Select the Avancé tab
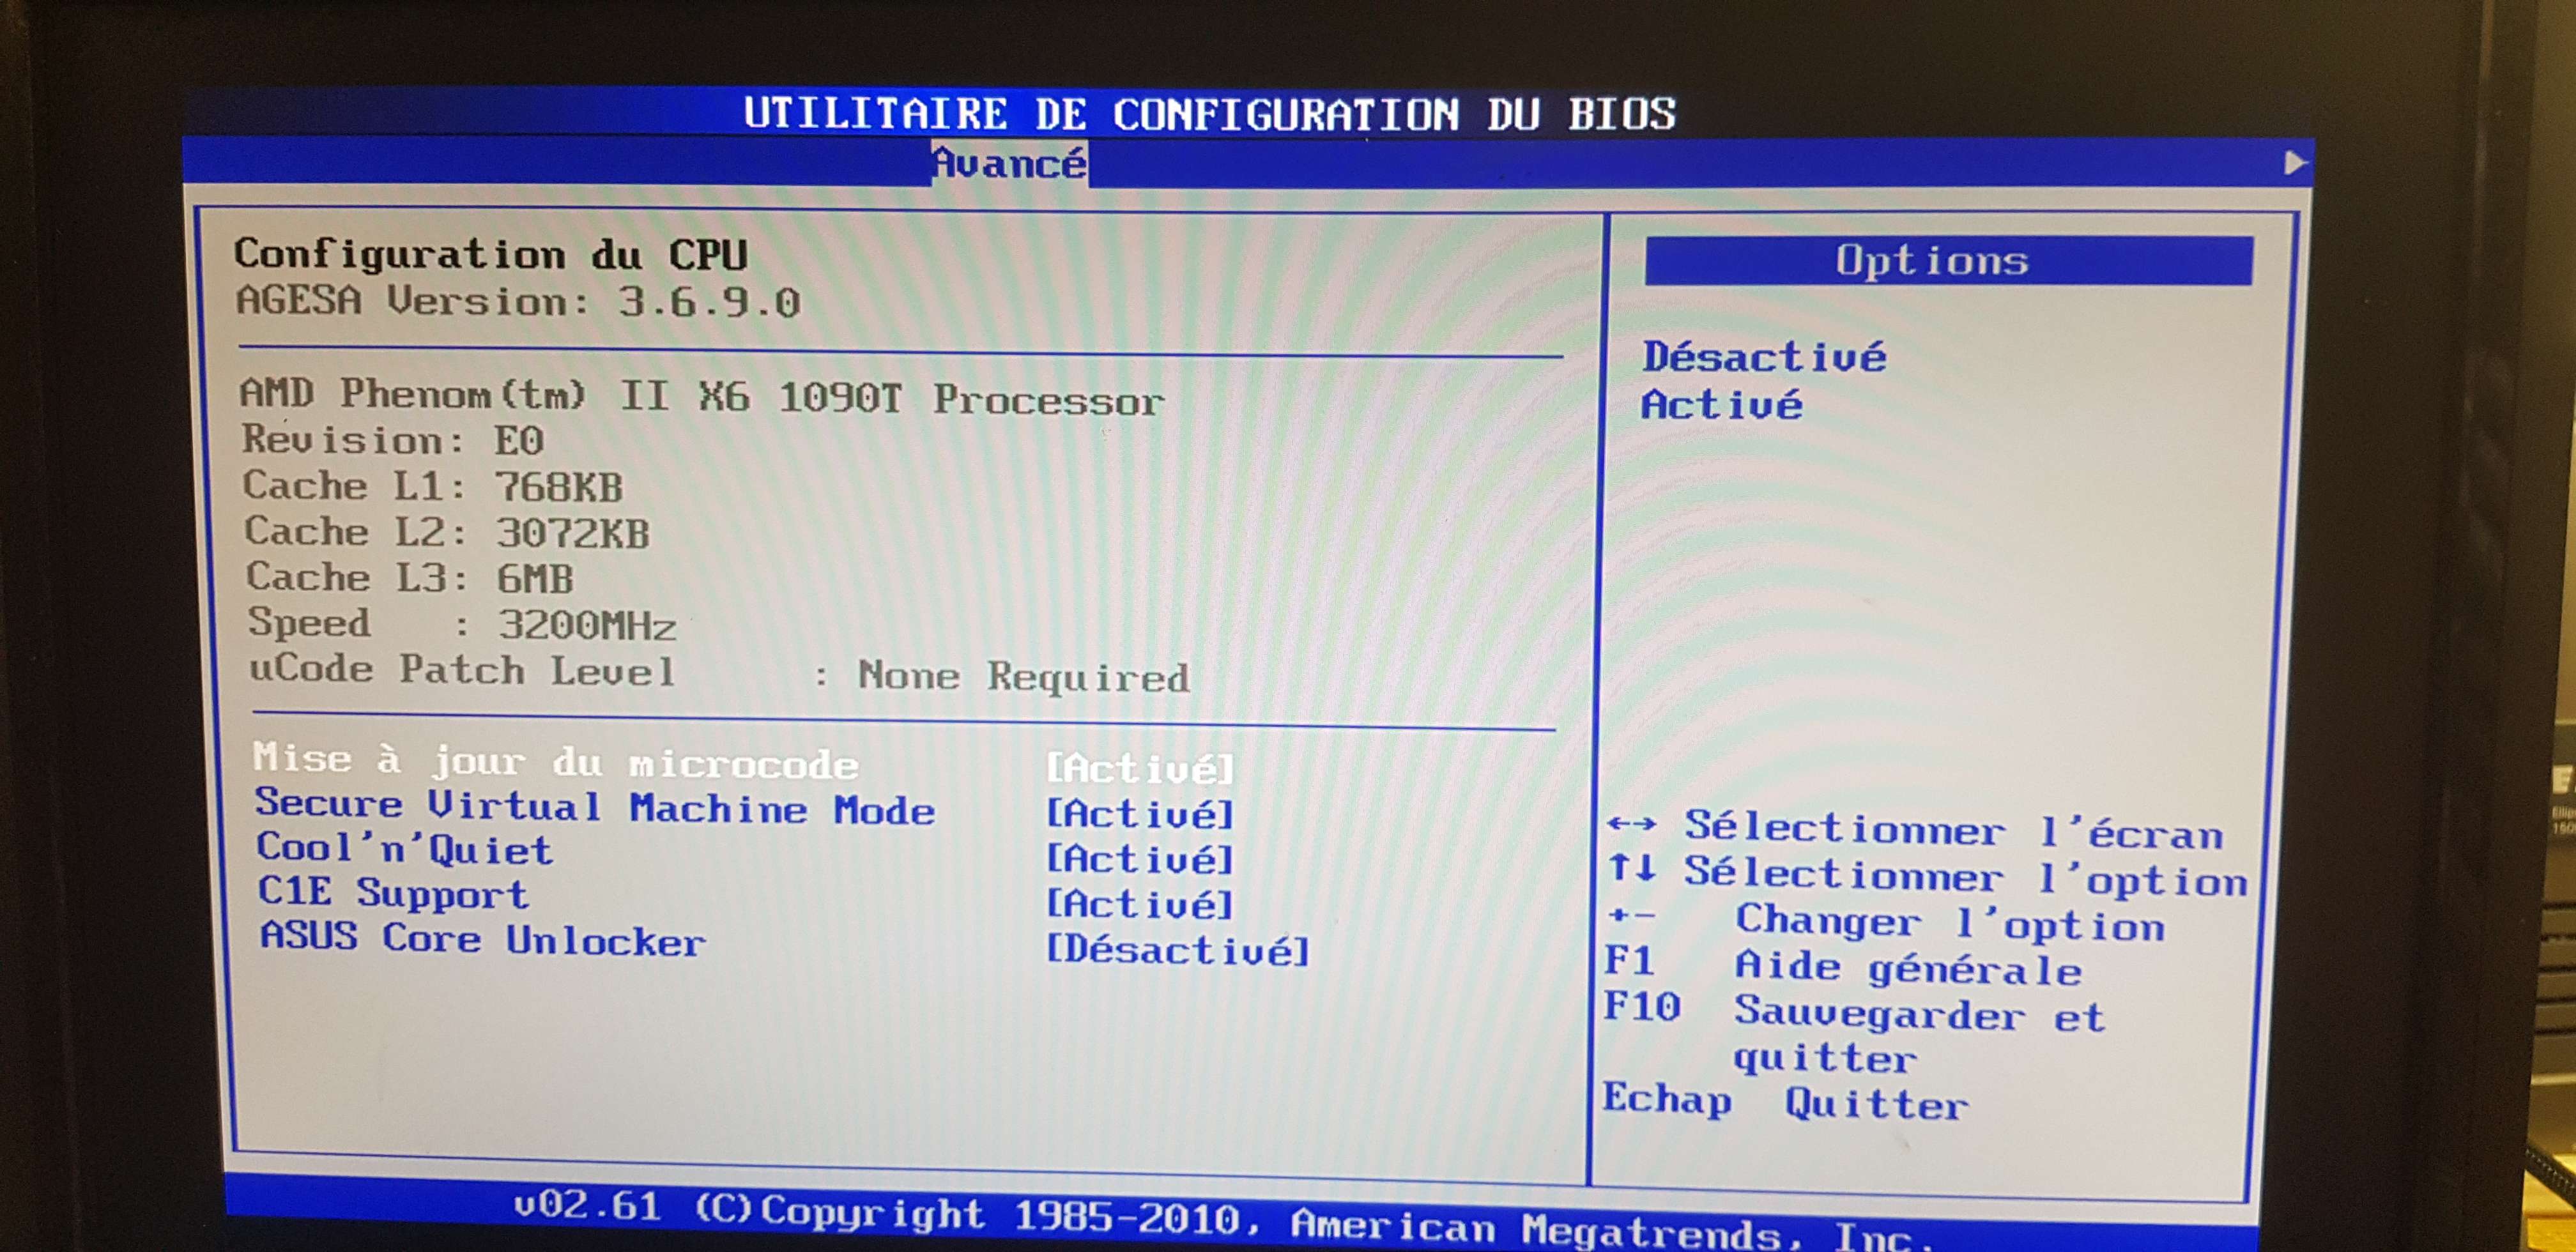The width and height of the screenshot is (2576, 1252). tap(1009, 163)
